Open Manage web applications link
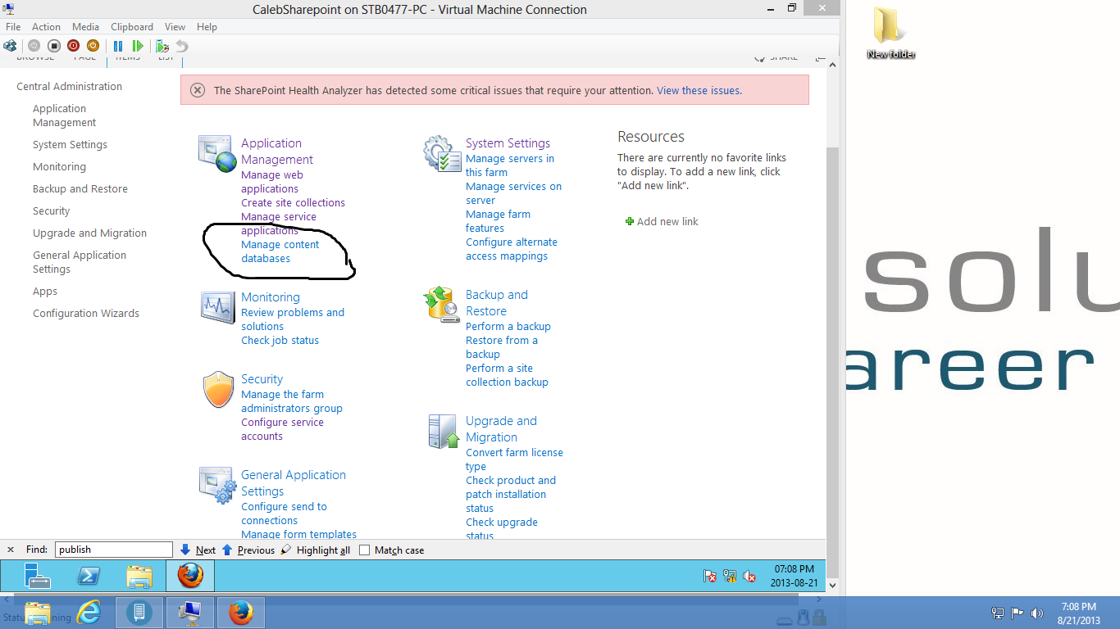 [272, 182]
